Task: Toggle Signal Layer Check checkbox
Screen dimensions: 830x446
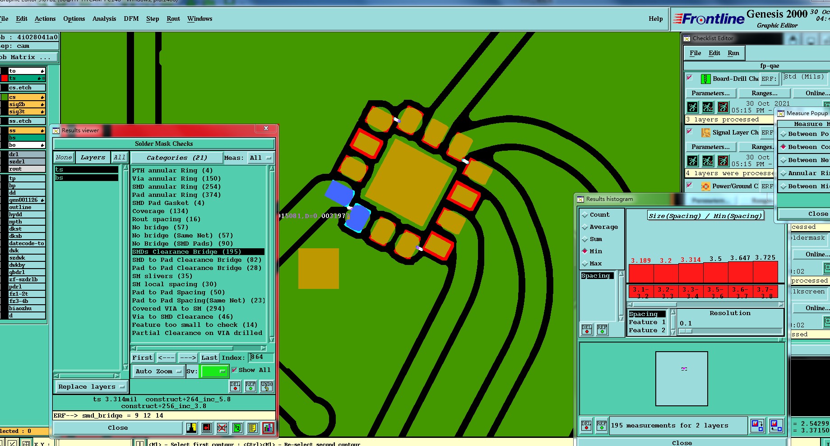Action: (690, 131)
